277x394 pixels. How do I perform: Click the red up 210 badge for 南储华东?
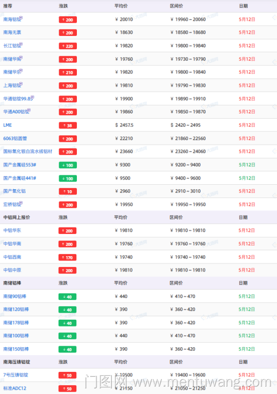coord(68,72)
